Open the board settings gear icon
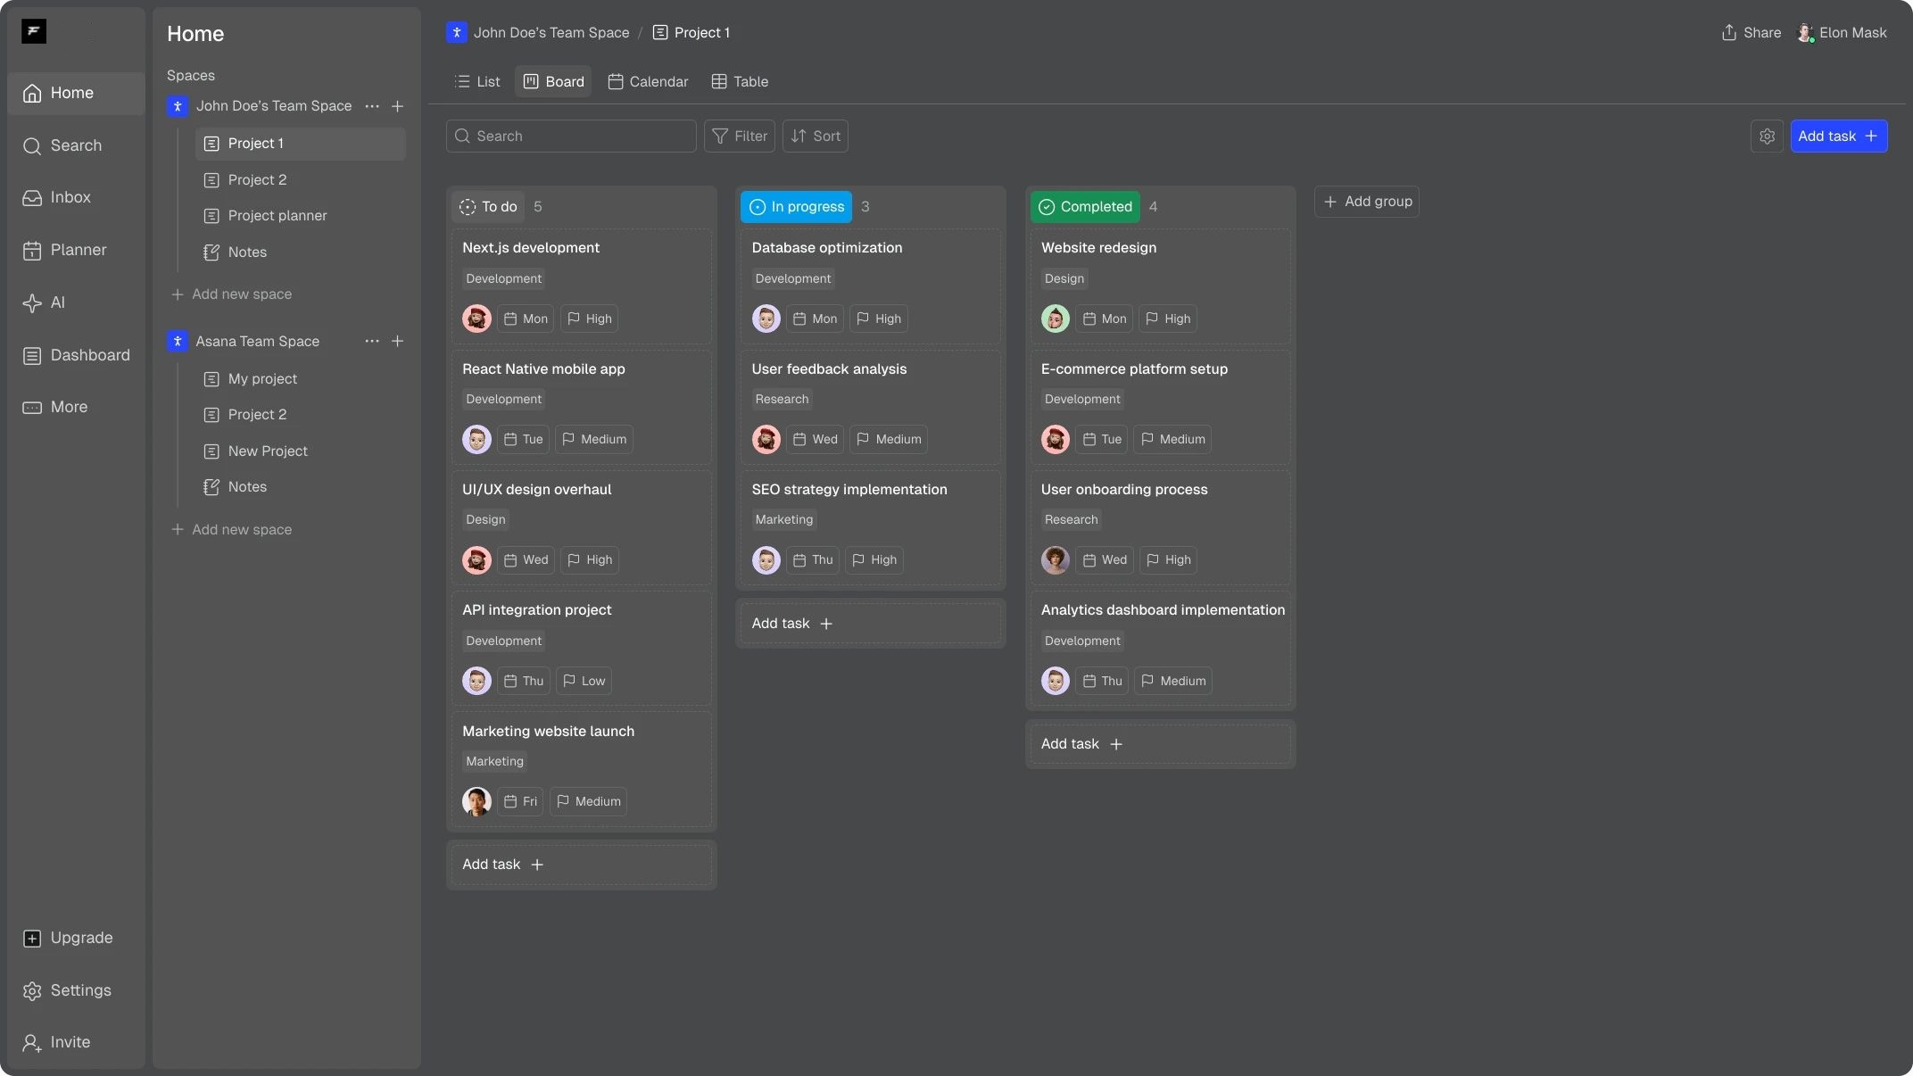Image resolution: width=1913 pixels, height=1076 pixels. click(1768, 137)
